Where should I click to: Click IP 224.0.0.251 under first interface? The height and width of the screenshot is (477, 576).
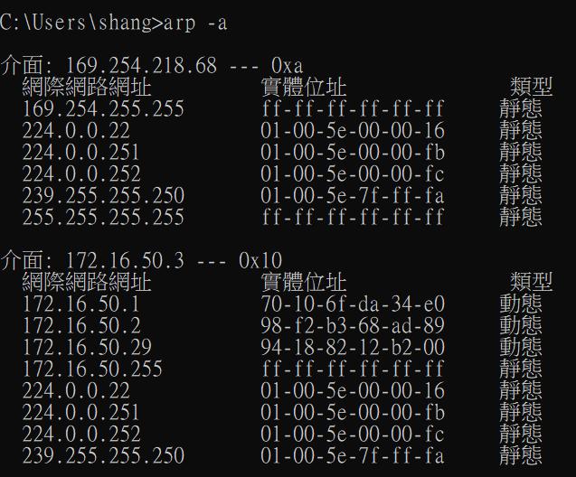[81, 153]
